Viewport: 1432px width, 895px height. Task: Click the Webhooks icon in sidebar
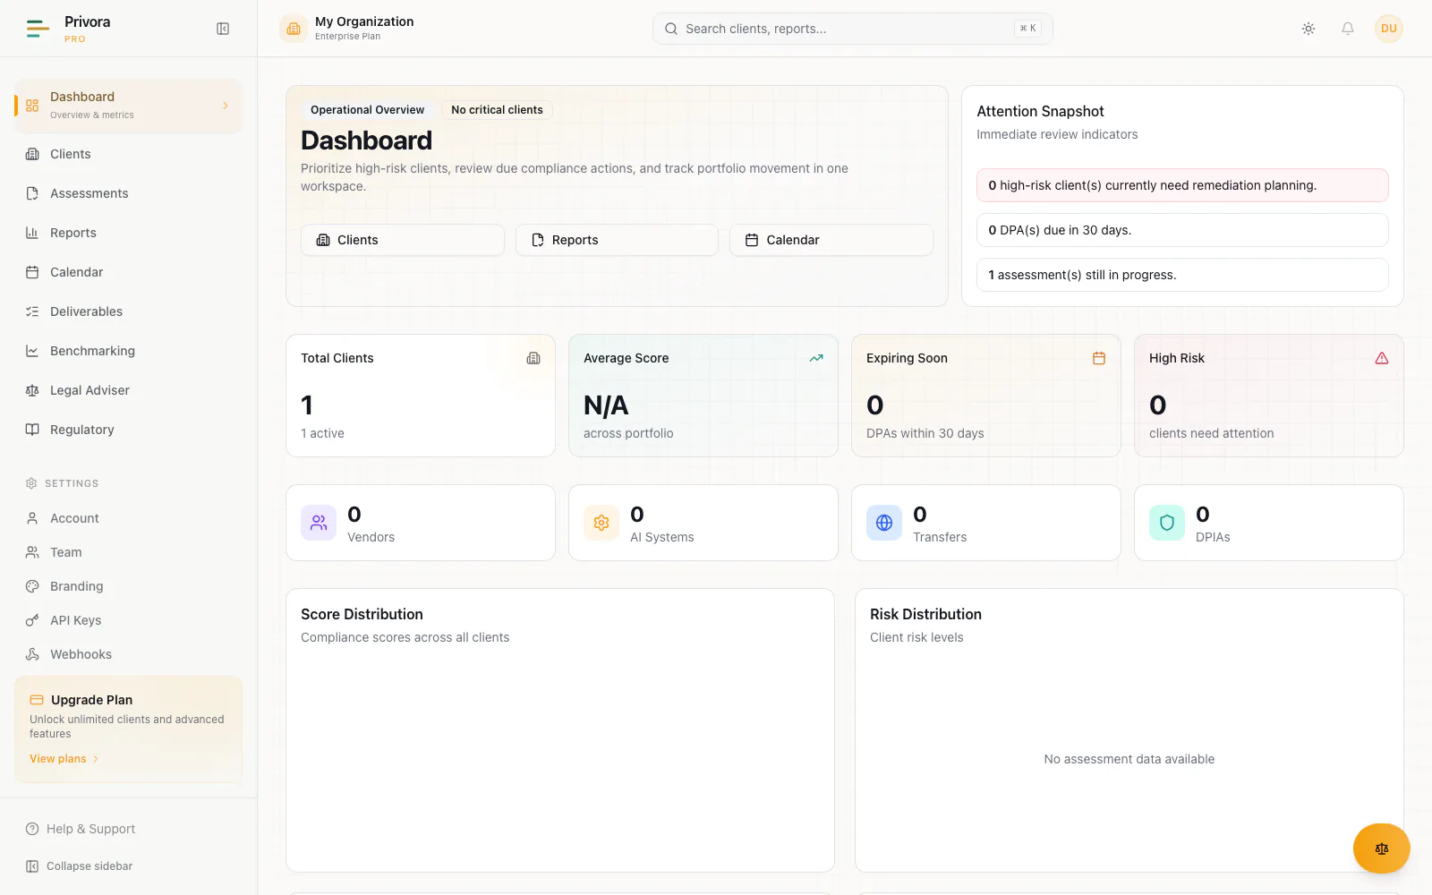[32, 654]
